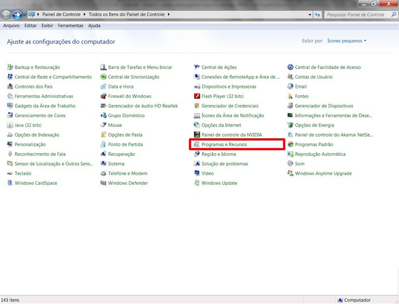399x304 pixels.
Task: Click the Gerenciador de Dispositivos icon
Action: pos(290,106)
